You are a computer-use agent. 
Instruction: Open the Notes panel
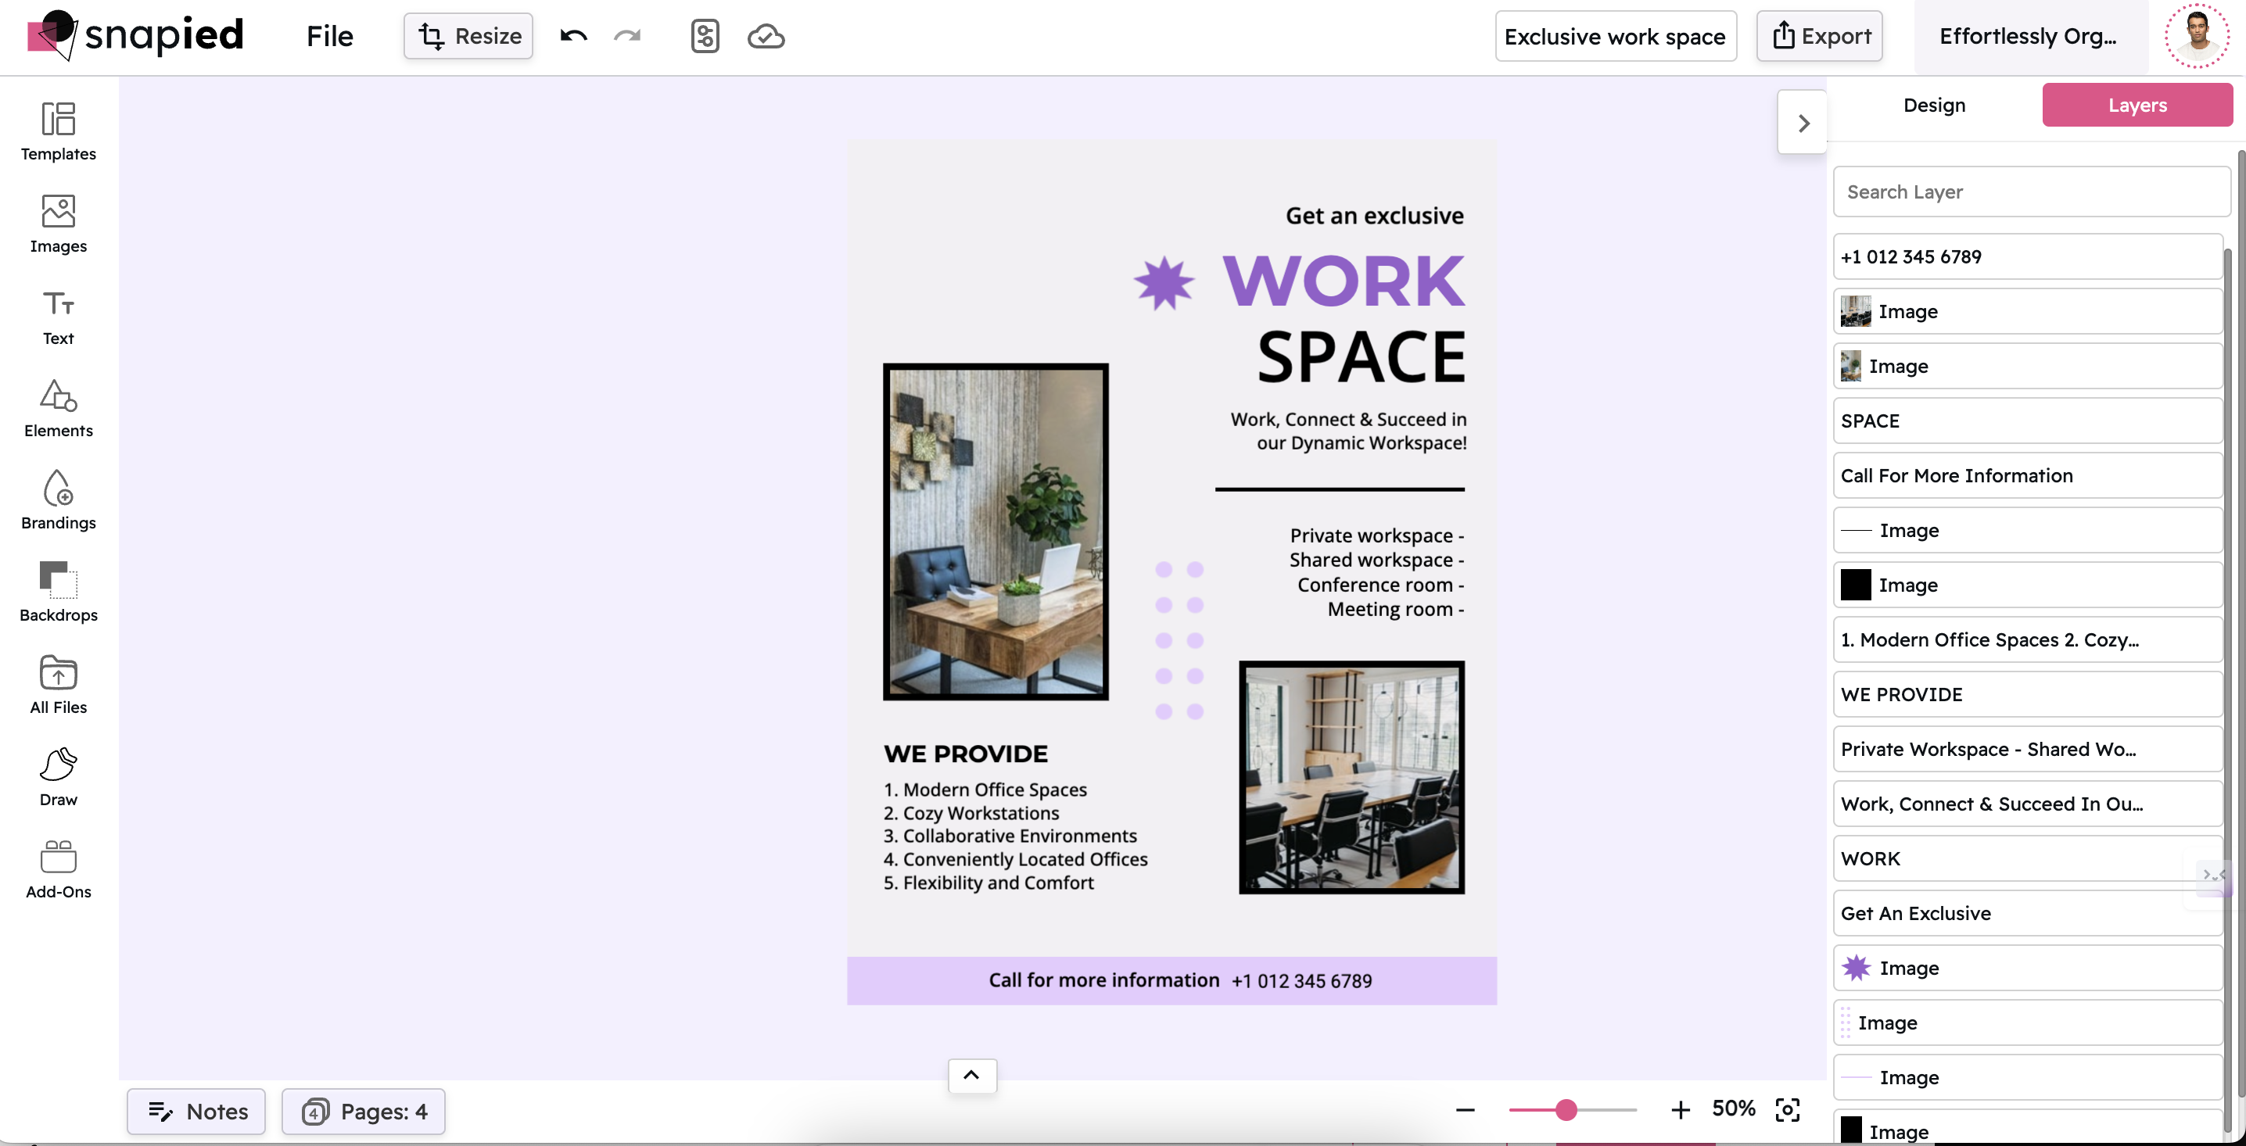coord(196,1111)
